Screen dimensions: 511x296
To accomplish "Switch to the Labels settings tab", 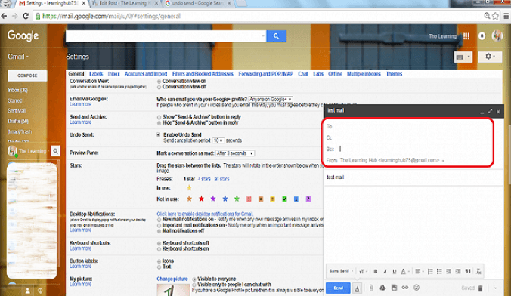I will 96,74.
